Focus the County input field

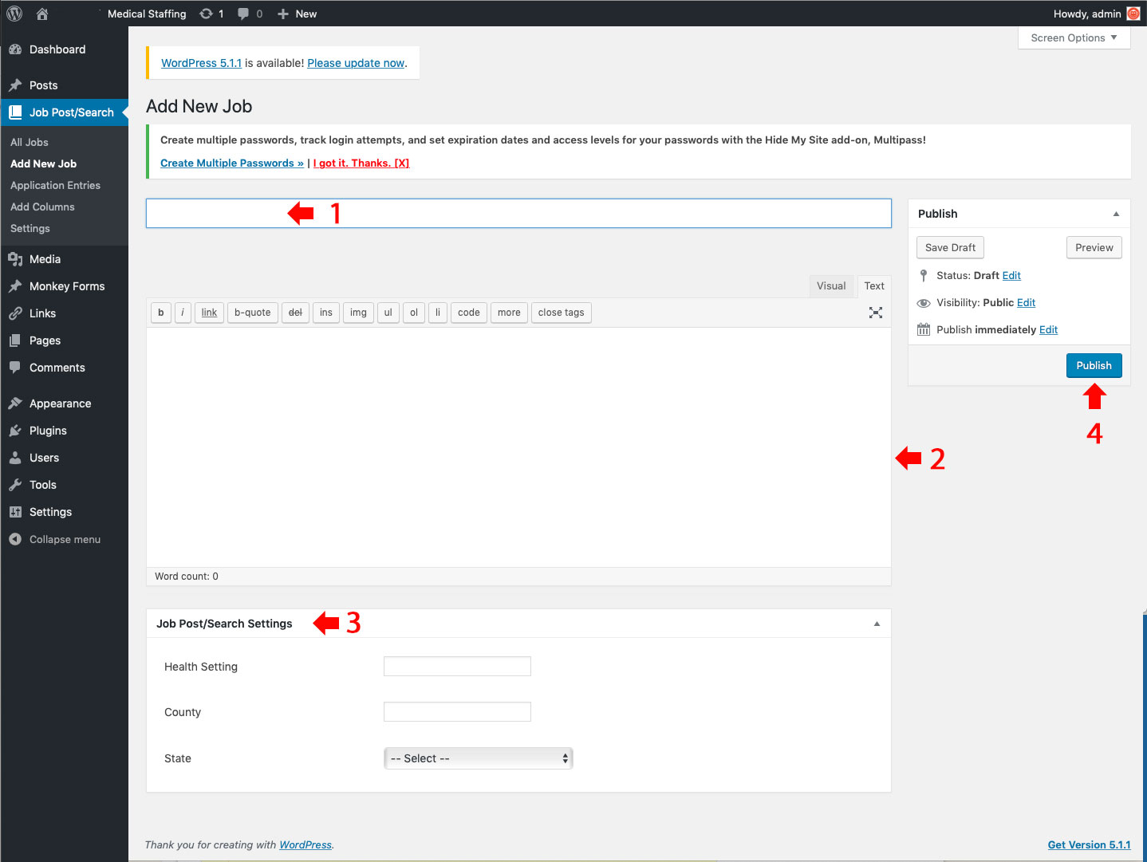click(x=457, y=712)
